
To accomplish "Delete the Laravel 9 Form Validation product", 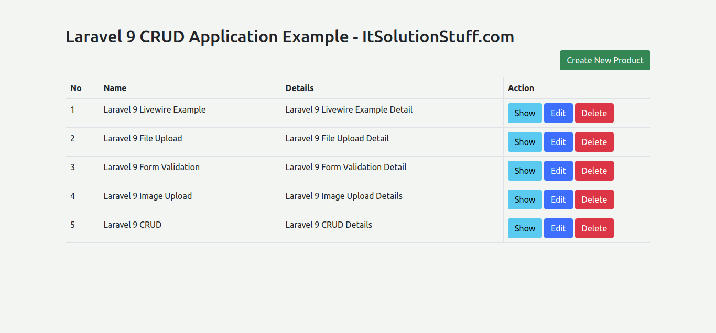I will pyautogui.click(x=594, y=171).
